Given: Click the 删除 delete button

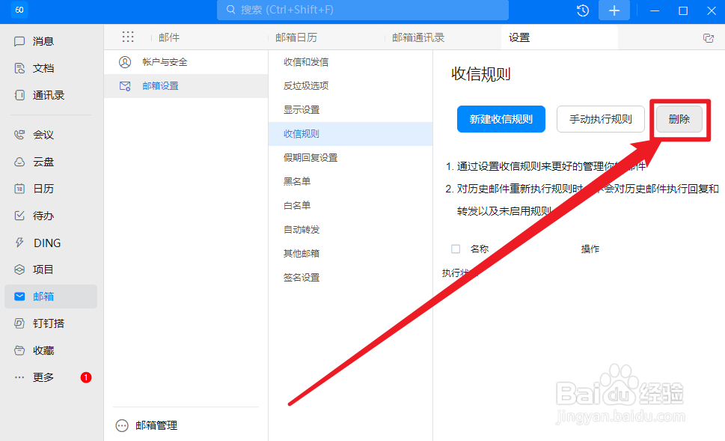Looking at the screenshot, I should 678,118.
